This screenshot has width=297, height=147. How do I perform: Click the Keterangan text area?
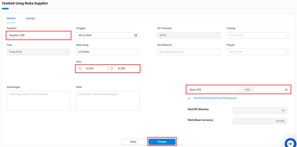tap(39, 101)
